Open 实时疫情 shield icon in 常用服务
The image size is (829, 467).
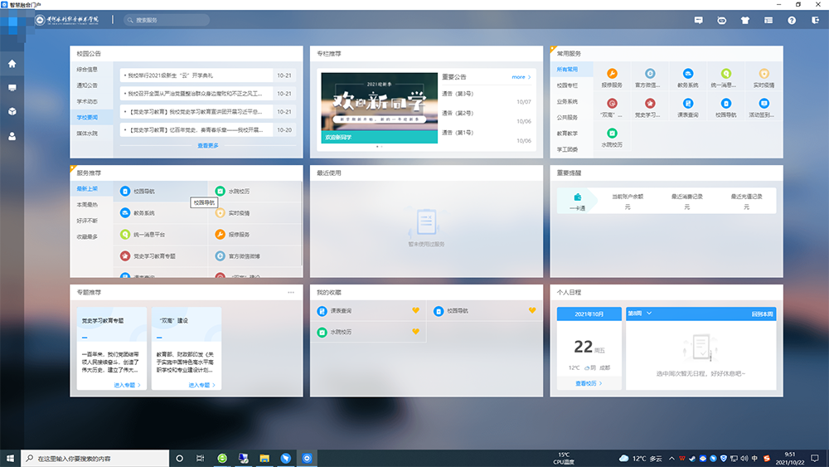pos(764,75)
